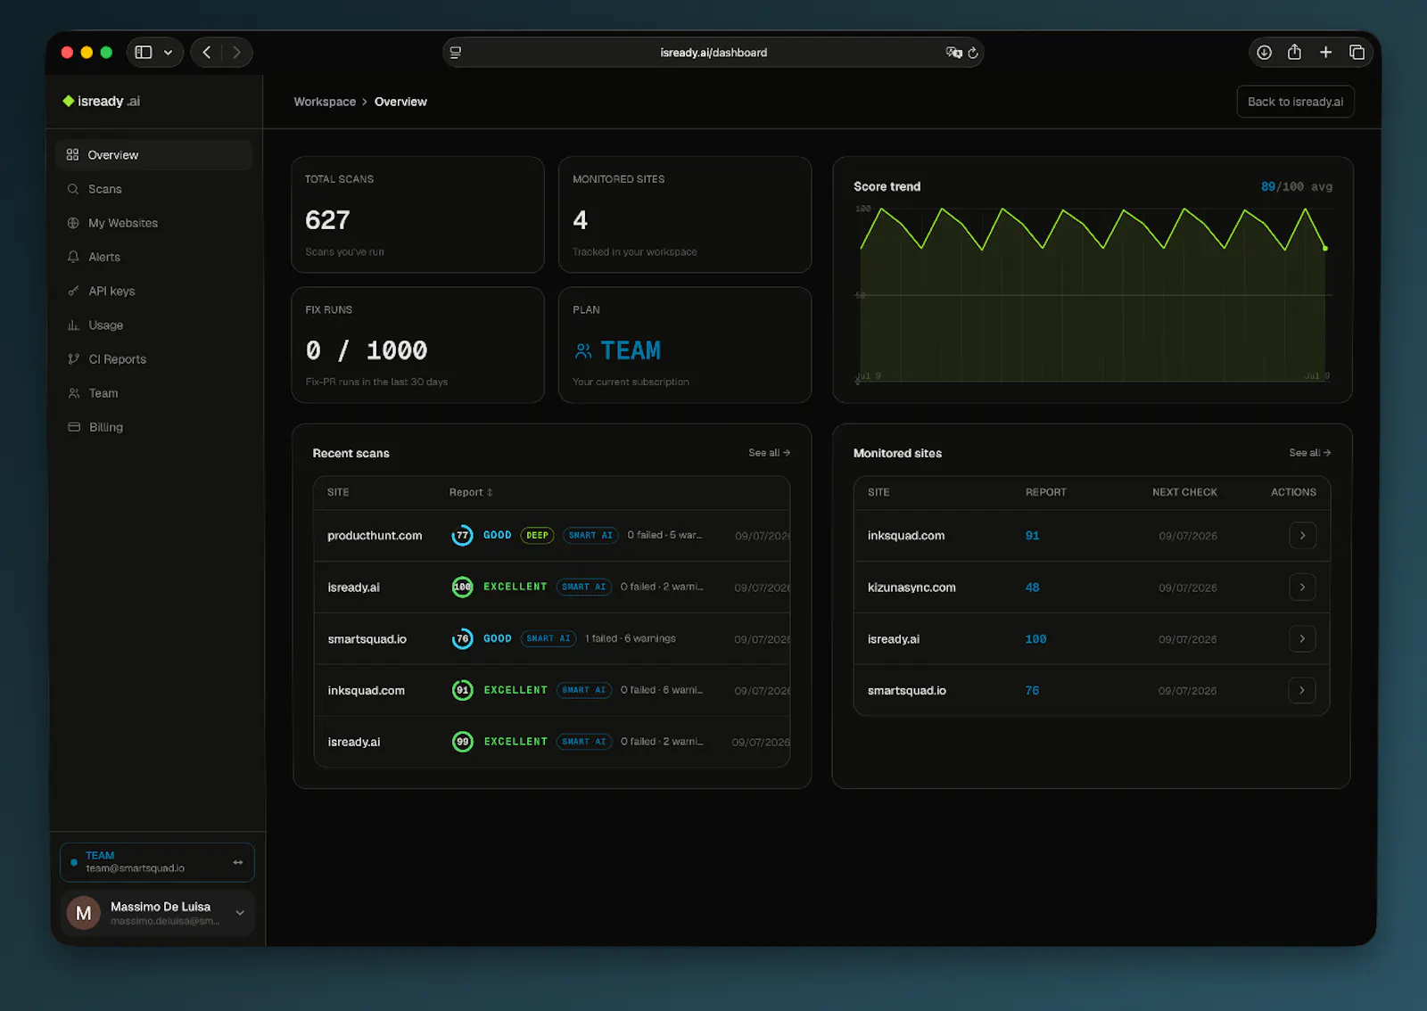Click the CI Reports branch icon
Image resolution: width=1427 pixels, height=1011 pixels.
click(73, 359)
